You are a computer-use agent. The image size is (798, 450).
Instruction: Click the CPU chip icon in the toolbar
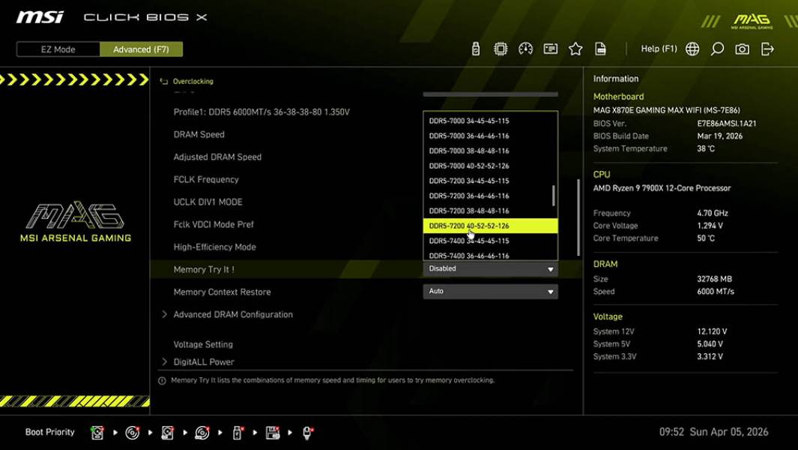(x=501, y=48)
